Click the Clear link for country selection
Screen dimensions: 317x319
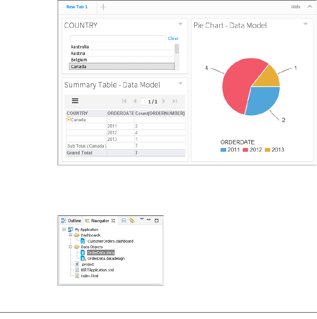pyautogui.click(x=173, y=38)
